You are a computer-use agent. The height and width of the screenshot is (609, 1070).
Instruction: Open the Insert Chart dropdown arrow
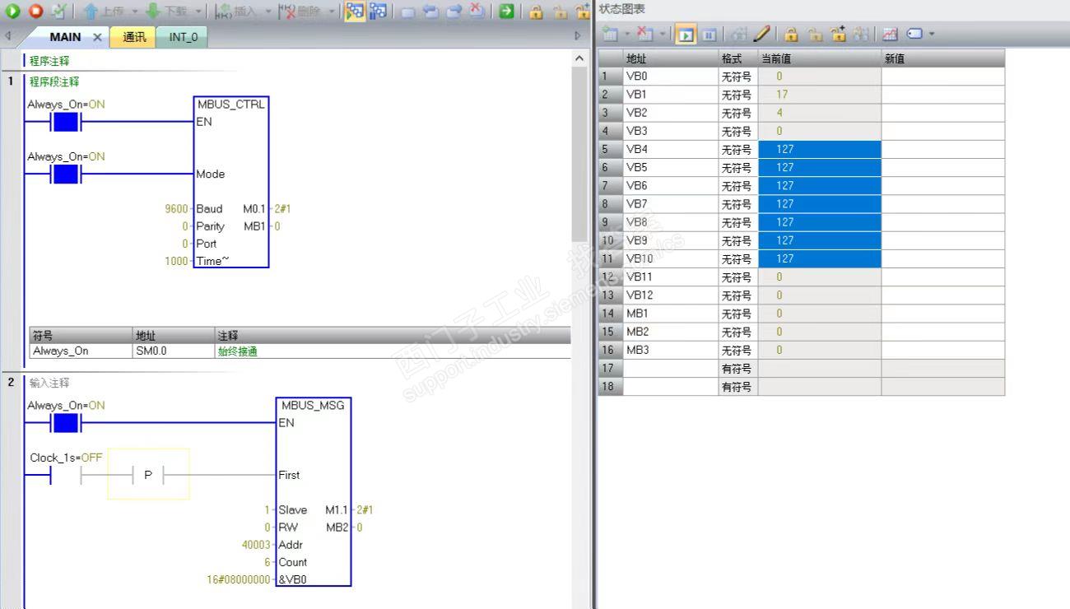[627, 34]
